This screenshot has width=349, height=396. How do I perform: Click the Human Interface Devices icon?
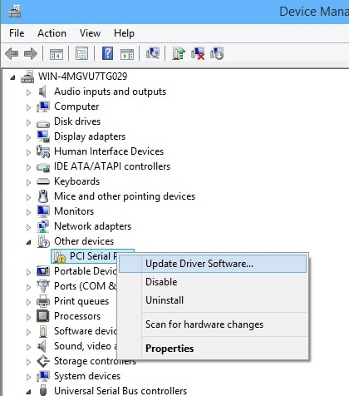43,151
